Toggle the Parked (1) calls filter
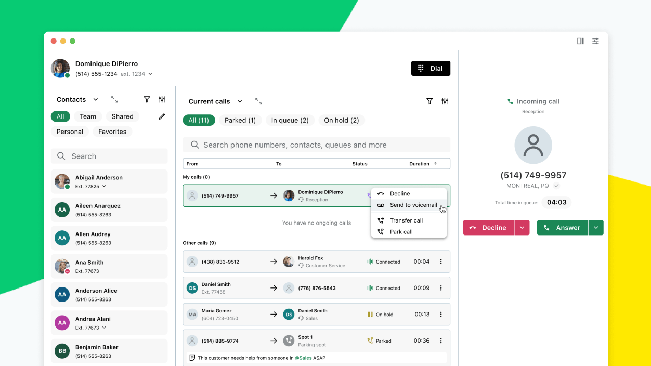 pos(240,120)
